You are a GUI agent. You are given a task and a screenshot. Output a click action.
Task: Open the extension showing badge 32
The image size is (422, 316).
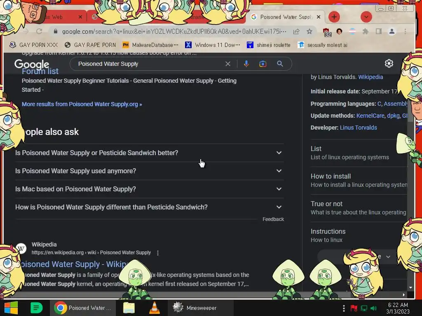327,32
